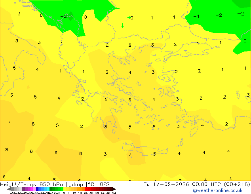251x194 pixels.
Task: Click the "-1" temperature value in the green area
Action: point(196,16)
